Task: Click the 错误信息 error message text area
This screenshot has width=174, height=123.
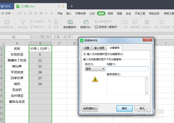Action: point(126,86)
